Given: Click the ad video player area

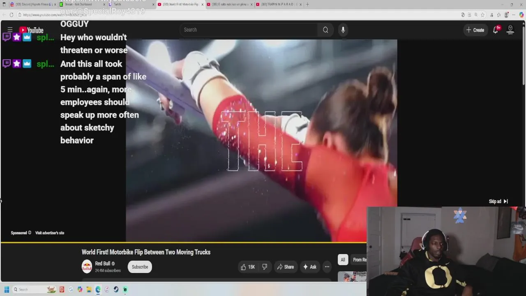Looking at the screenshot, I should tap(261, 140).
